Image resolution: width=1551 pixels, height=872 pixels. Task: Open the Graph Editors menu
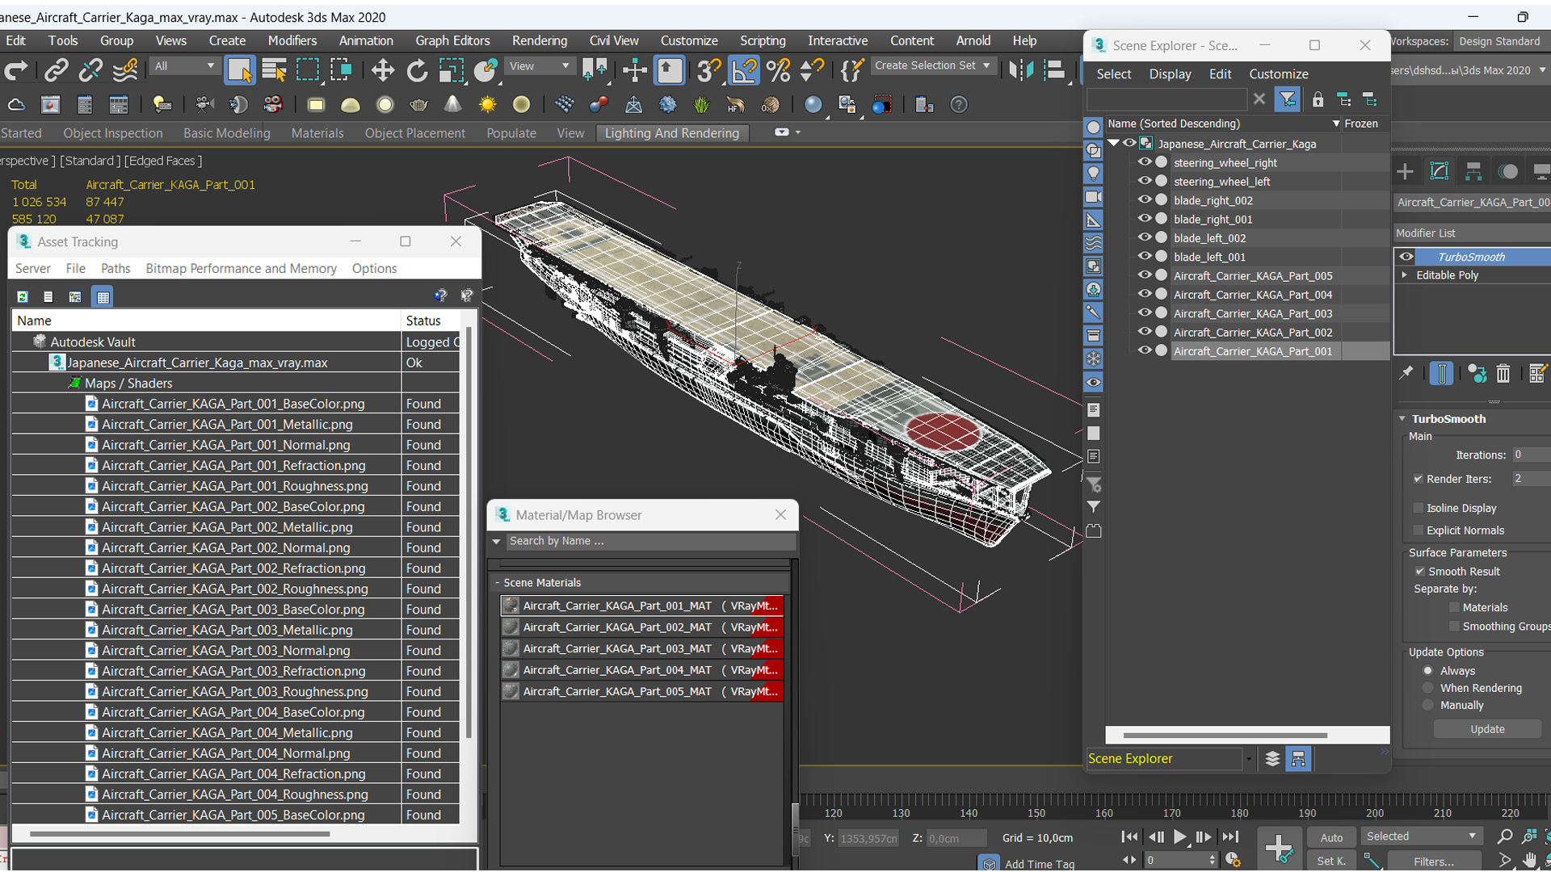(452, 40)
